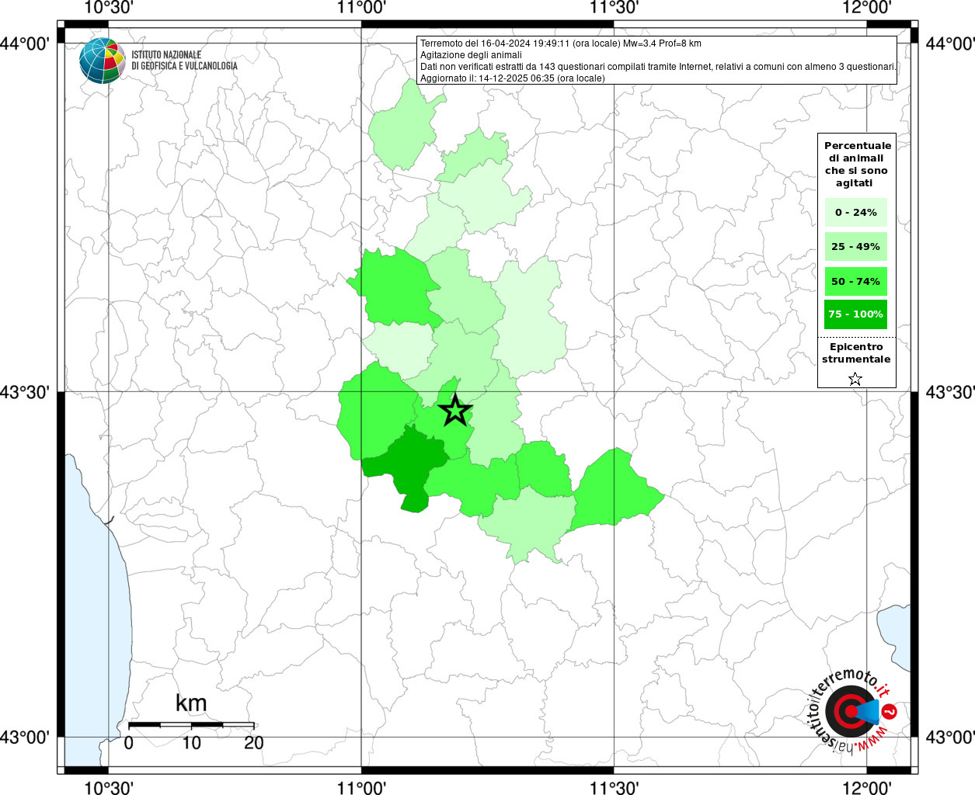Click the 'km' scale bar label

click(191, 703)
